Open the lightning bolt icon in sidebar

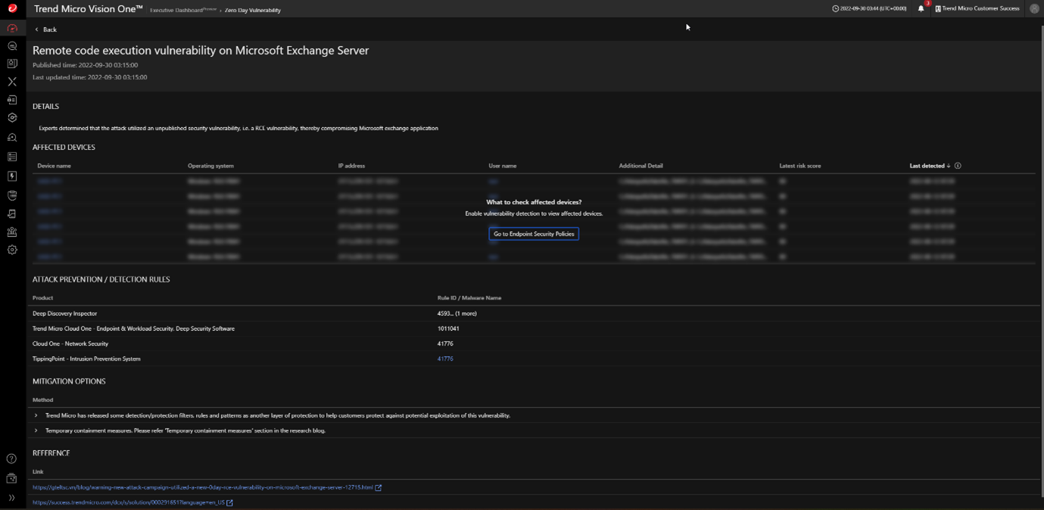12,176
